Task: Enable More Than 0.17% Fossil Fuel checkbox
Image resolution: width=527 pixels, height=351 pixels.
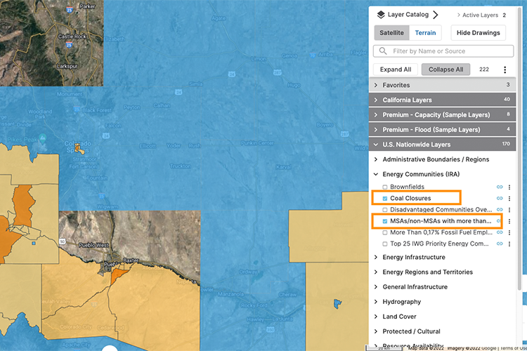Action: pos(385,233)
